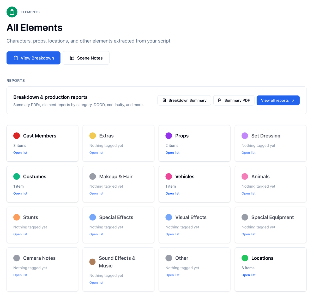The width and height of the screenshot is (313, 298).
Task: Open list for Special Effects
Action: tap(96, 234)
